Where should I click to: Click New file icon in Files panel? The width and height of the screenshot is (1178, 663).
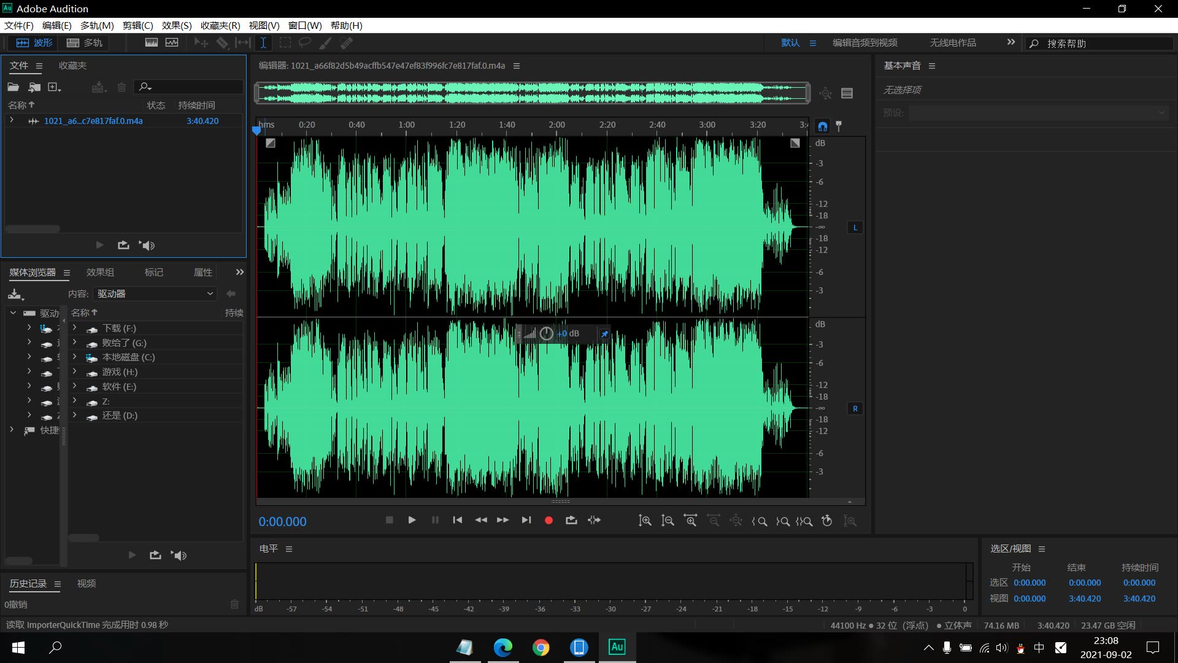pos(54,87)
